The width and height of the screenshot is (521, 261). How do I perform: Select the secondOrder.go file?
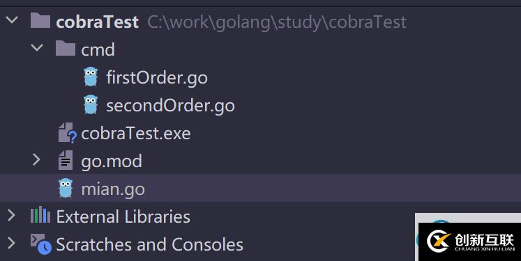[170, 106]
